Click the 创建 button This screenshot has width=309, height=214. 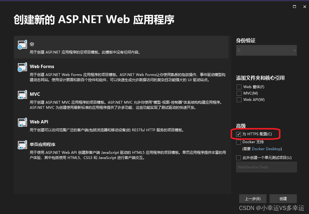pyautogui.click(x=283, y=198)
